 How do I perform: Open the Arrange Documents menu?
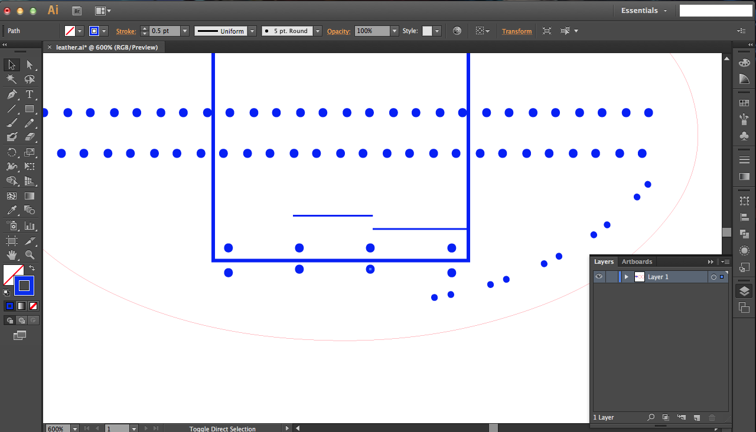click(103, 11)
